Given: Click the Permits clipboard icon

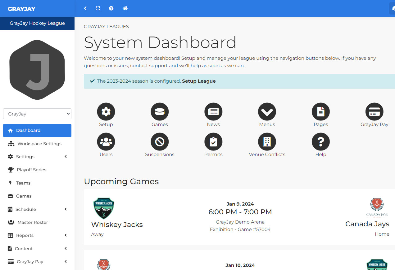Looking at the screenshot, I should [x=213, y=142].
